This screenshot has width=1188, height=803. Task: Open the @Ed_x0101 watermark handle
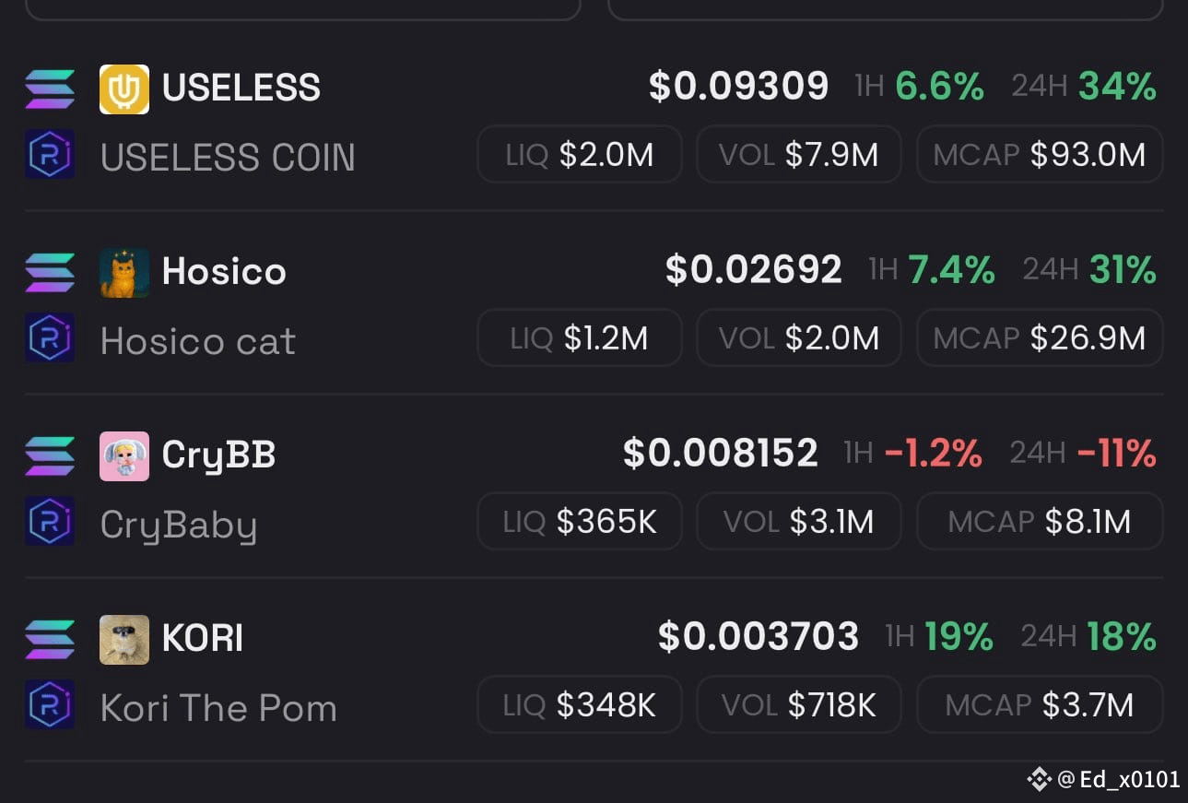point(1118,779)
